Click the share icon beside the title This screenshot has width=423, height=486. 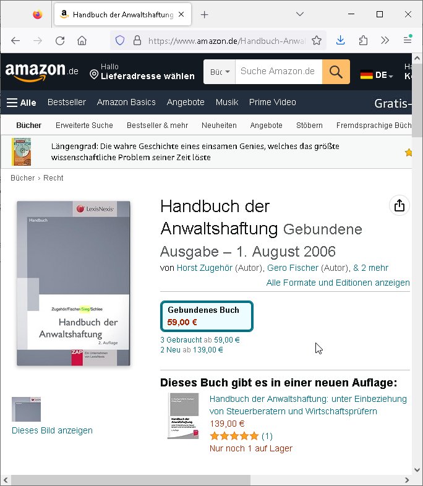tap(399, 205)
